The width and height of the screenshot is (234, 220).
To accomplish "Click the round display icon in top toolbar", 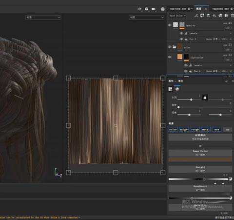I will point(146,9).
